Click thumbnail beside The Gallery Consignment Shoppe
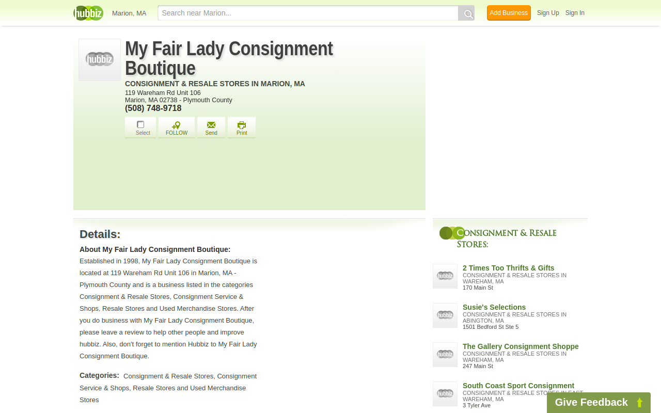Screen dimensions: 661x413 445,355
